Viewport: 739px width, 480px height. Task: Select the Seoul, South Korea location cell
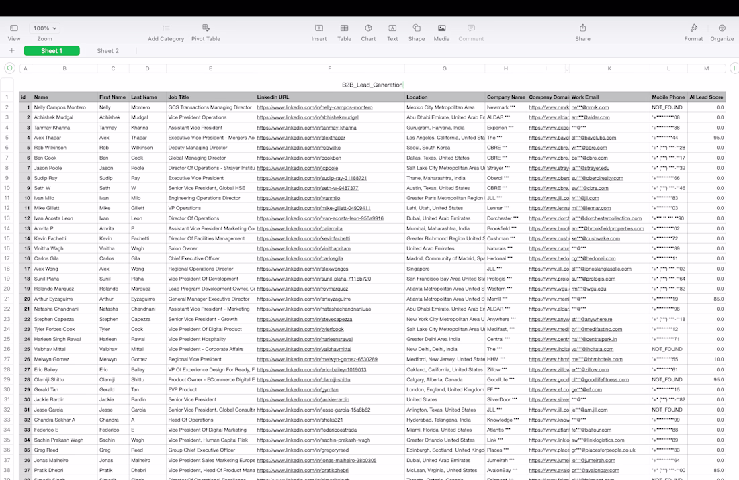pos(445,148)
